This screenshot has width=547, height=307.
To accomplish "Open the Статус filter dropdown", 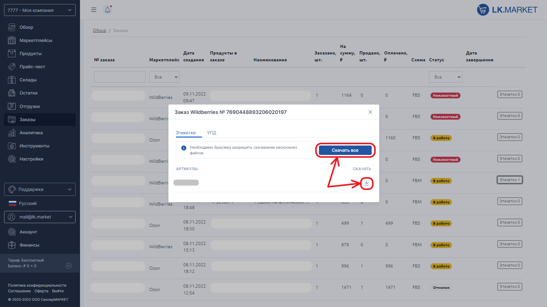I will tap(445, 77).
